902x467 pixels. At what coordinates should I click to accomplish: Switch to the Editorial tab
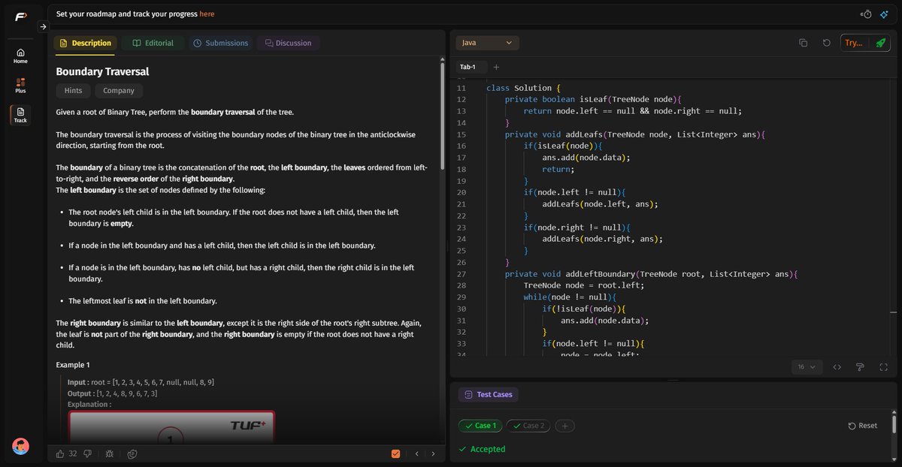tap(153, 43)
